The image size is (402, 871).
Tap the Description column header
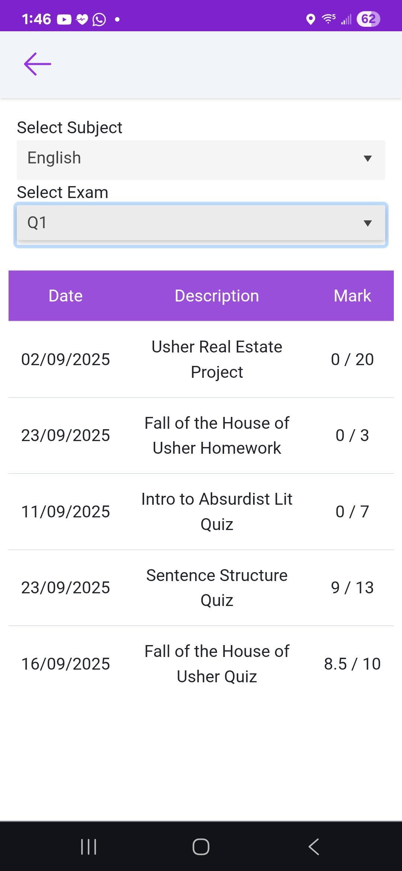tap(217, 296)
